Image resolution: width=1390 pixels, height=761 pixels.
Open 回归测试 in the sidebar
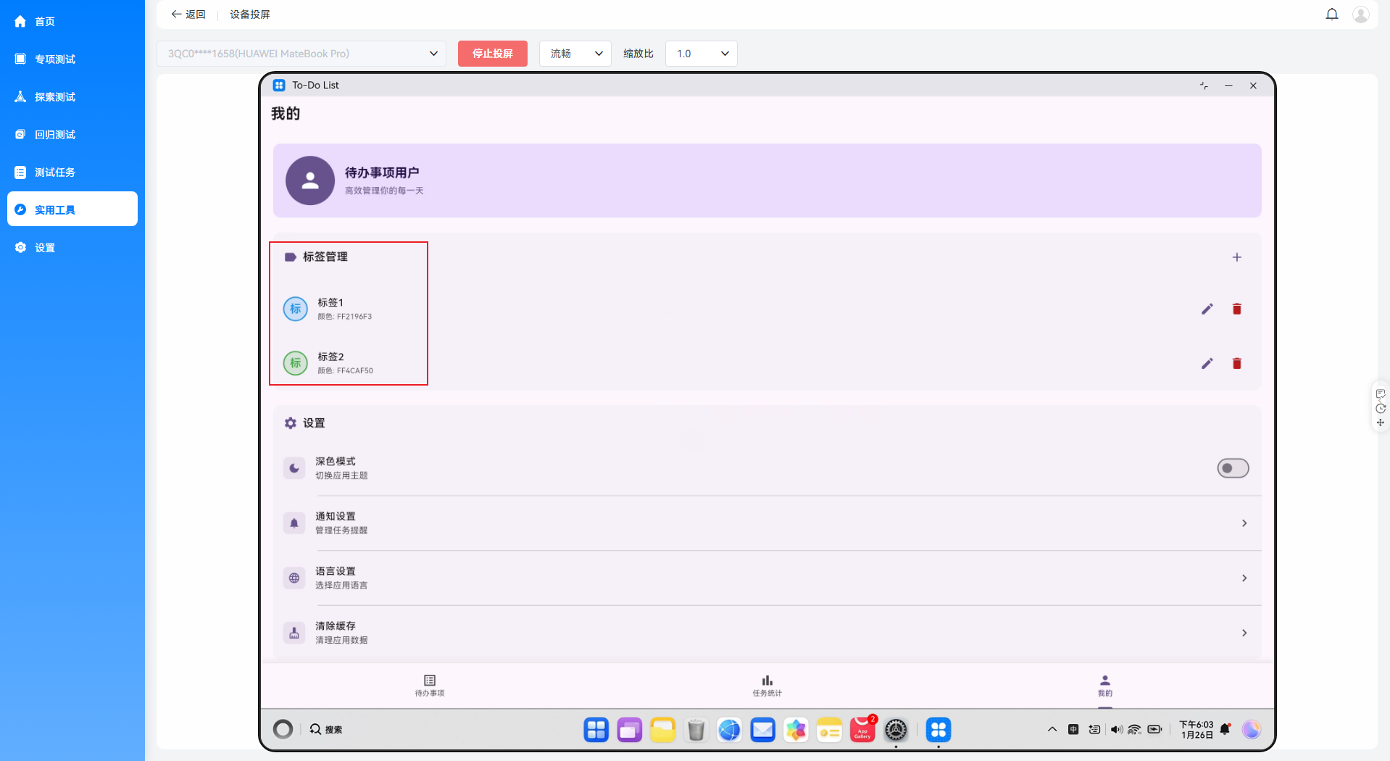(x=72, y=134)
